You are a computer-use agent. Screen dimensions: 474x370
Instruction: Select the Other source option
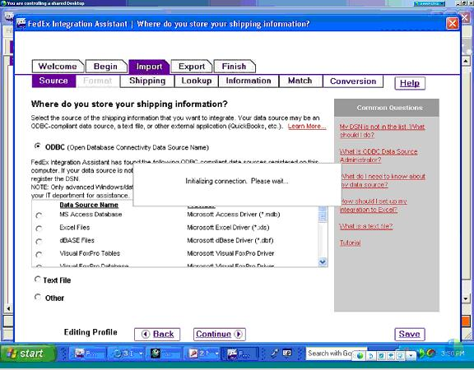38,297
